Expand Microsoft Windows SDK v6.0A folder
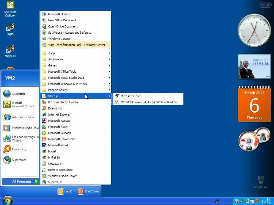The width and height of the screenshot is (274, 205). point(76,84)
